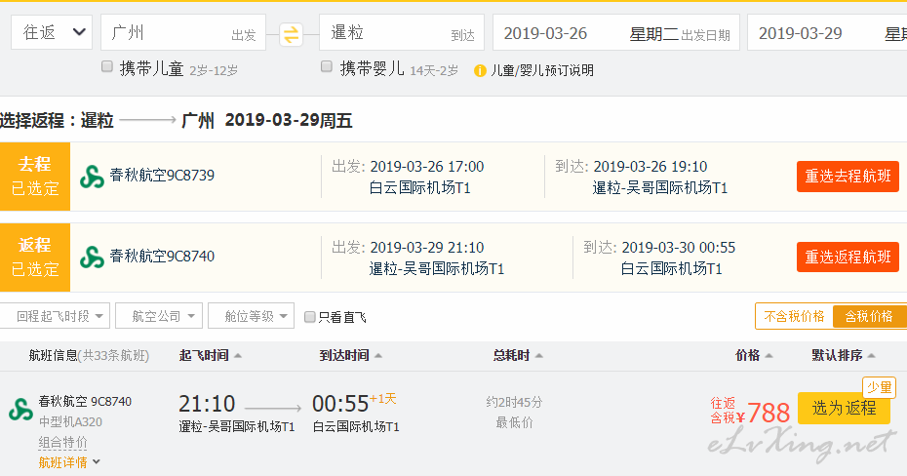Sort by arrival time arrow

(377, 356)
